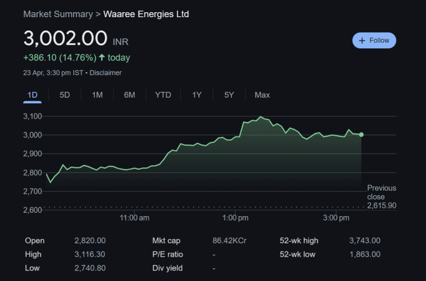Click the Div yield label
The width and height of the screenshot is (426, 281).
[x=168, y=268]
